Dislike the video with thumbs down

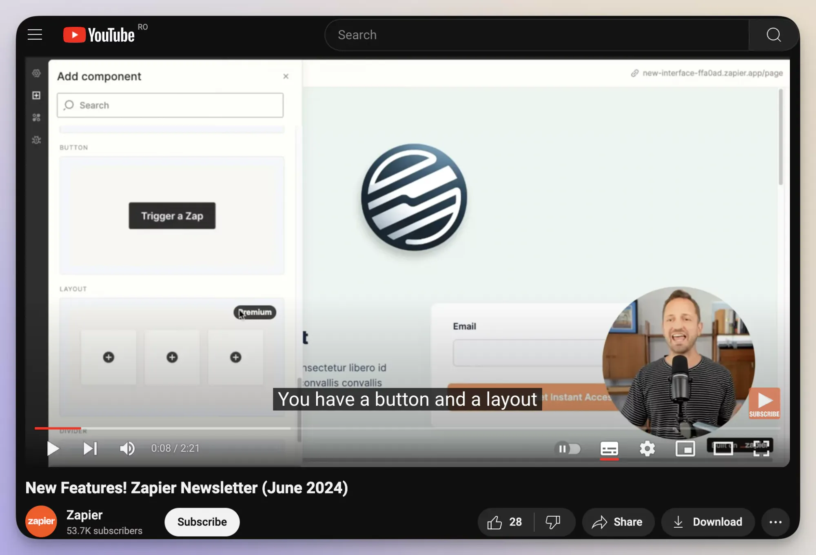click(x=553, y=522)
